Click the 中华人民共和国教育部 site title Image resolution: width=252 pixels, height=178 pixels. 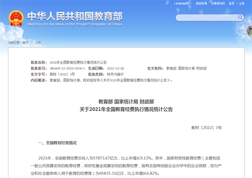75,16
